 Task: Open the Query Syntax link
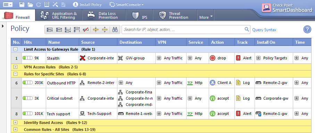[264, 30]
